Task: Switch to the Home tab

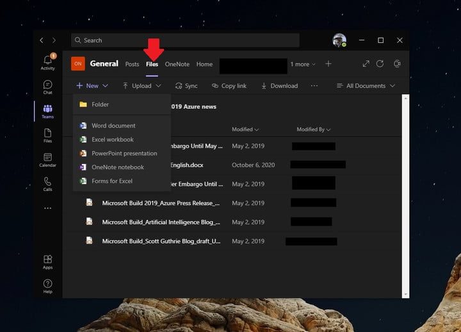Action: 204,64
